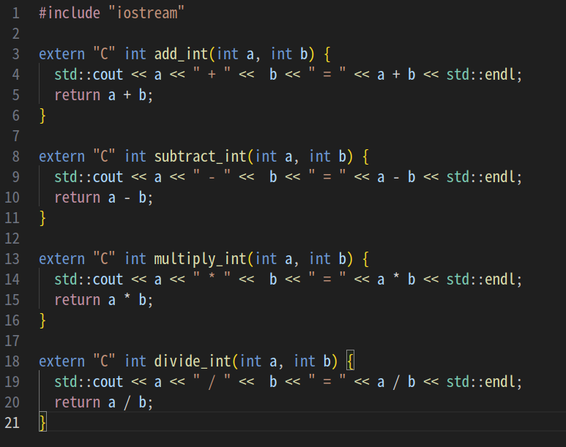
Task: Click line number 7 in the gutter
Action: pyautogui.click(x=16, y=136)
